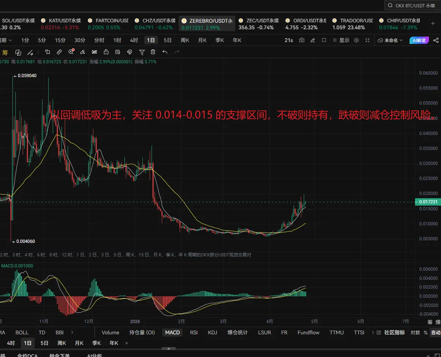Click the AI解读 button
The width and height of the screenshot is (441, 357).
point(419,40)
